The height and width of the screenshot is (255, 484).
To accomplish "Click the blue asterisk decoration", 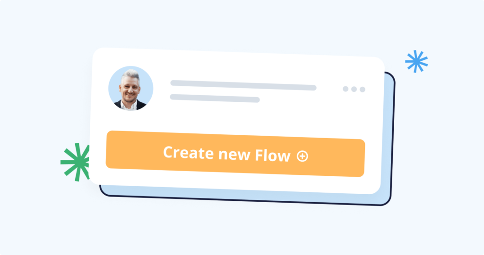I will point(416,62).
